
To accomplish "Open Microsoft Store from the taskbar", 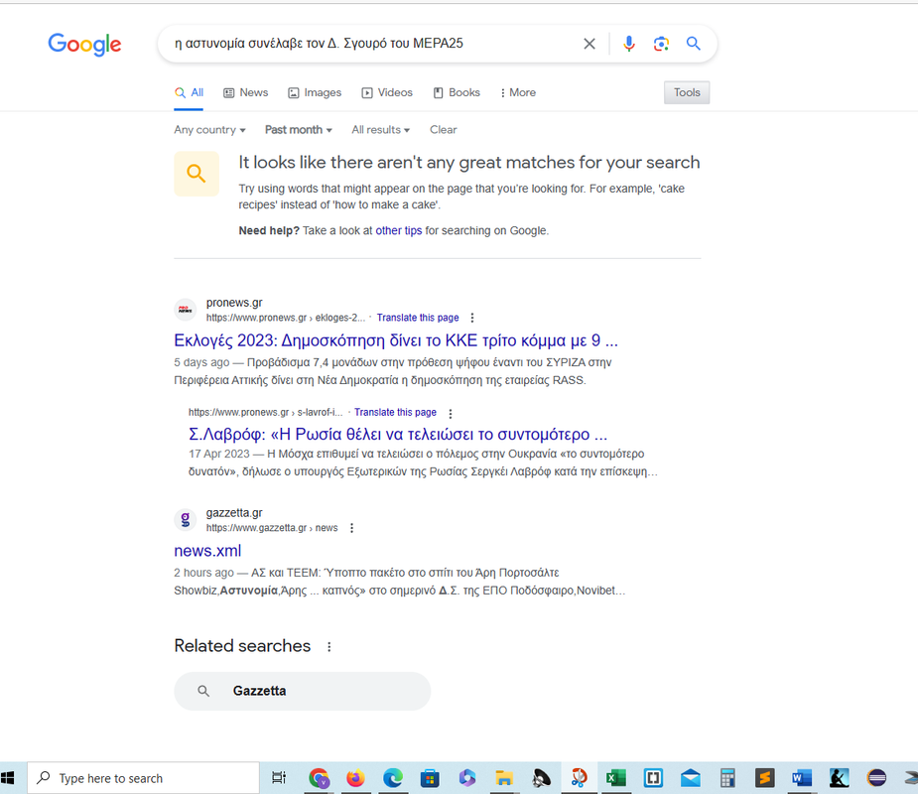I will [x=430, y=778].
